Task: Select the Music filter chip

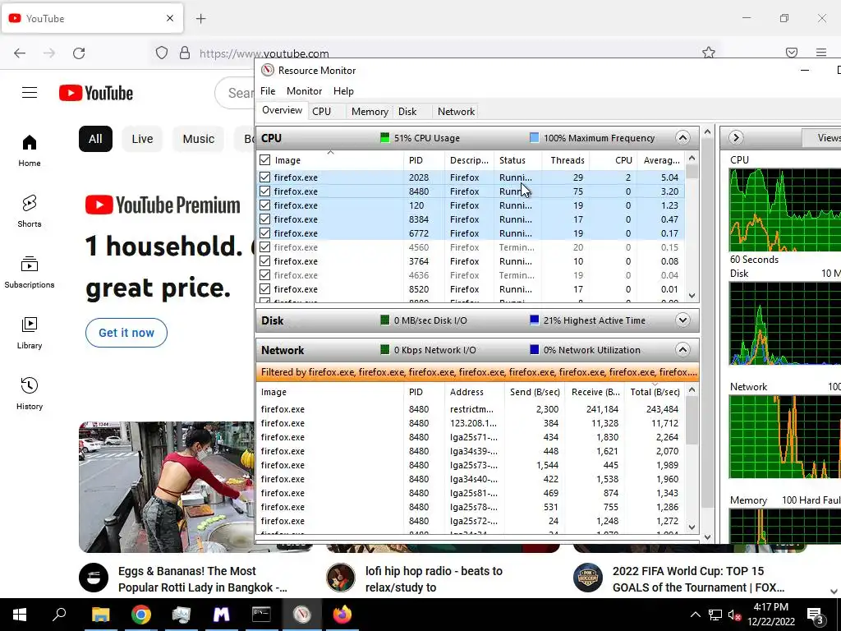Action: point(199,139)
